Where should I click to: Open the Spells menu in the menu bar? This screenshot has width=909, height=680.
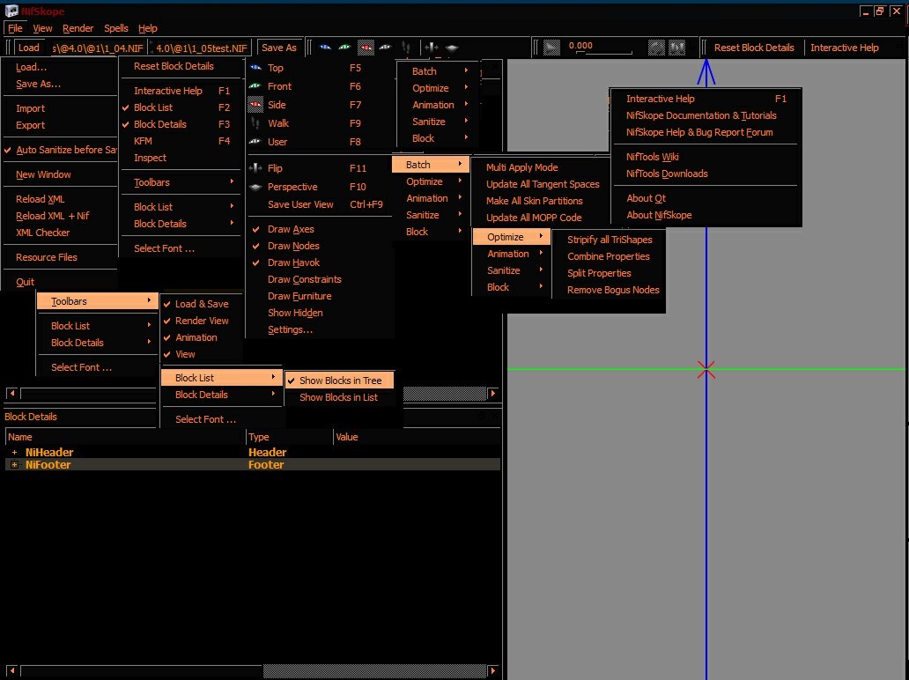click(x=116, y=28)
